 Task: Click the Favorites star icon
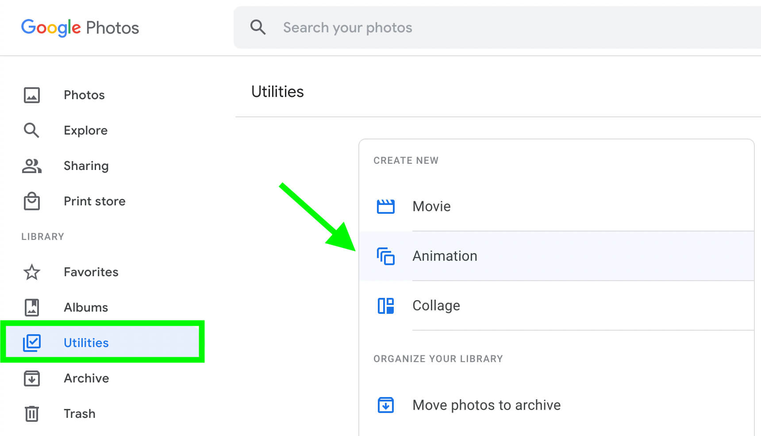point(31,272)
